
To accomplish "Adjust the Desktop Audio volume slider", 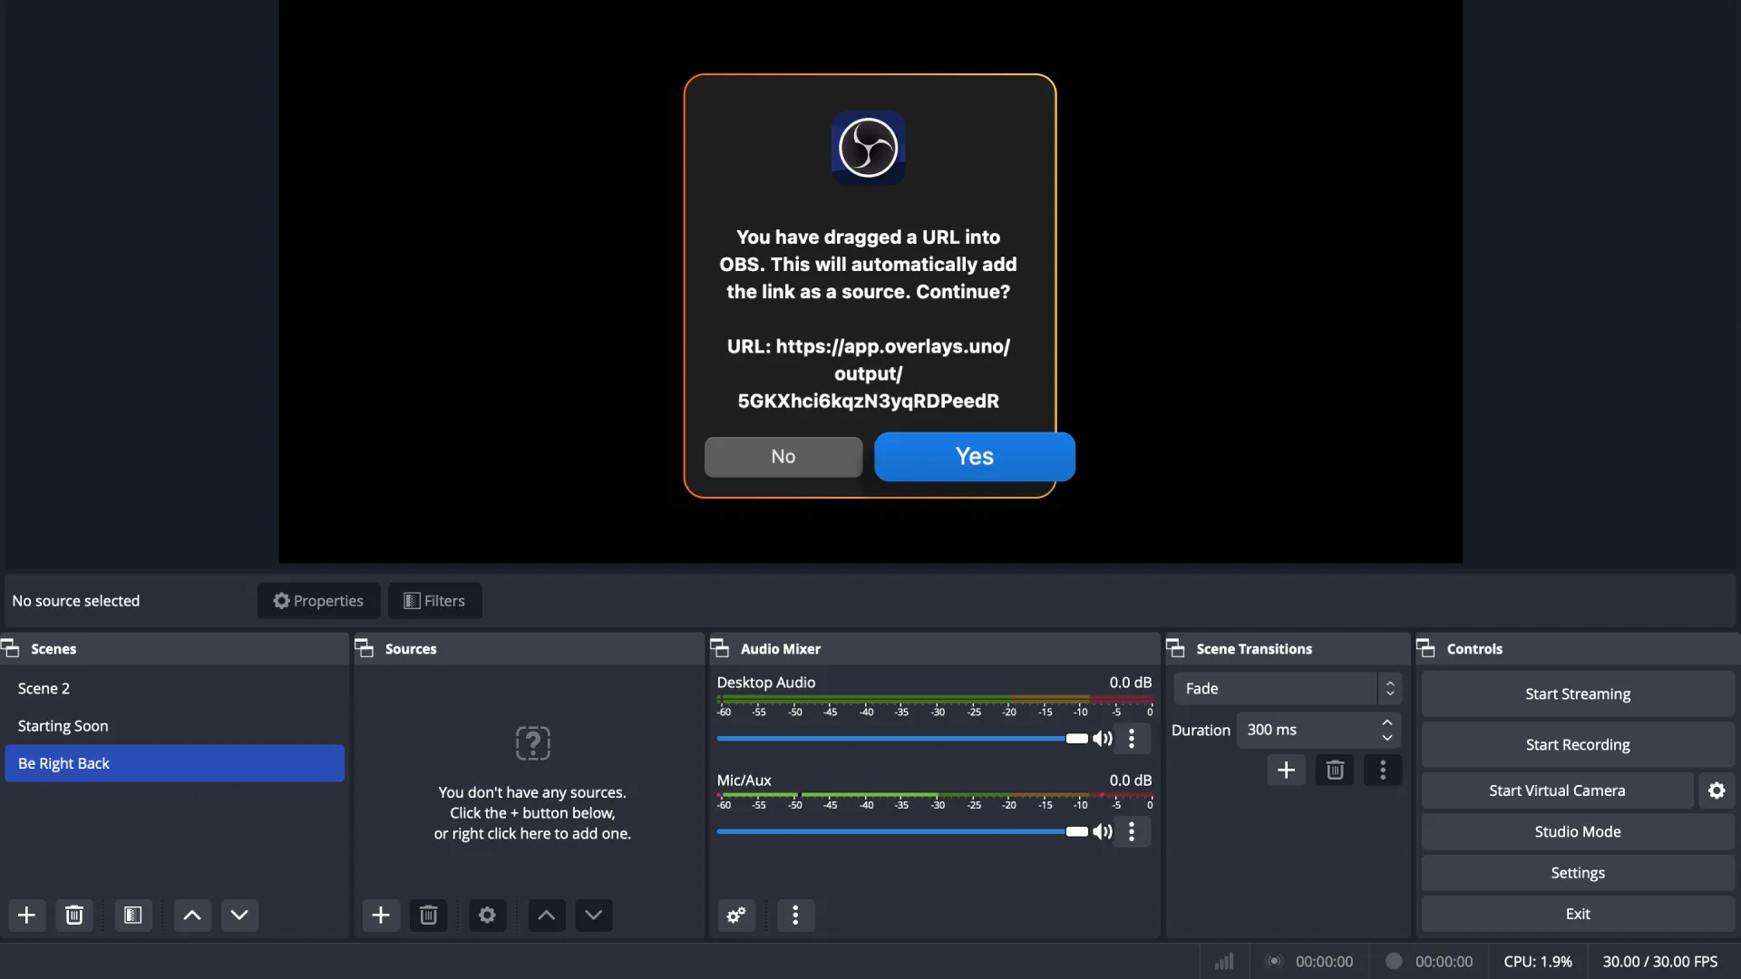I will (x=902, y=738).
